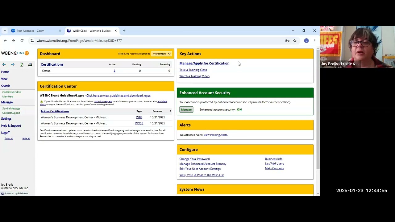Open a new browser tab with plus
The width and height of the screenshot is (395, 222).
124,31
